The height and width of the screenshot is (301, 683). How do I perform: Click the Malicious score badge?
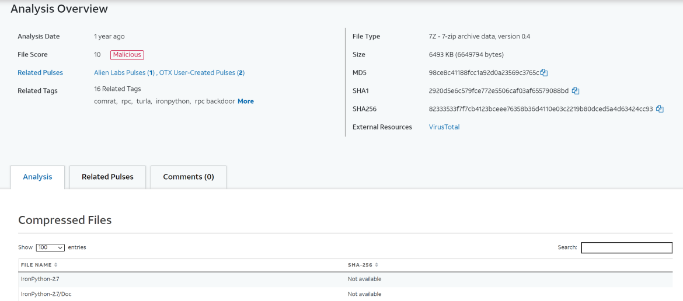click(127, 55)
